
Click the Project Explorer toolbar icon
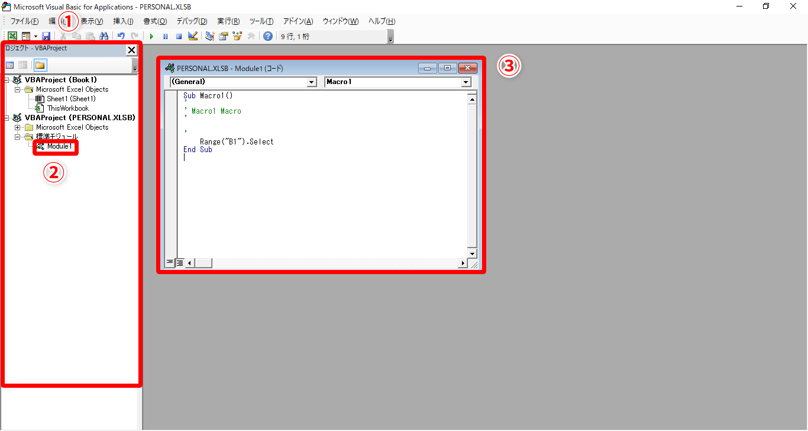(x=209, y=36)
